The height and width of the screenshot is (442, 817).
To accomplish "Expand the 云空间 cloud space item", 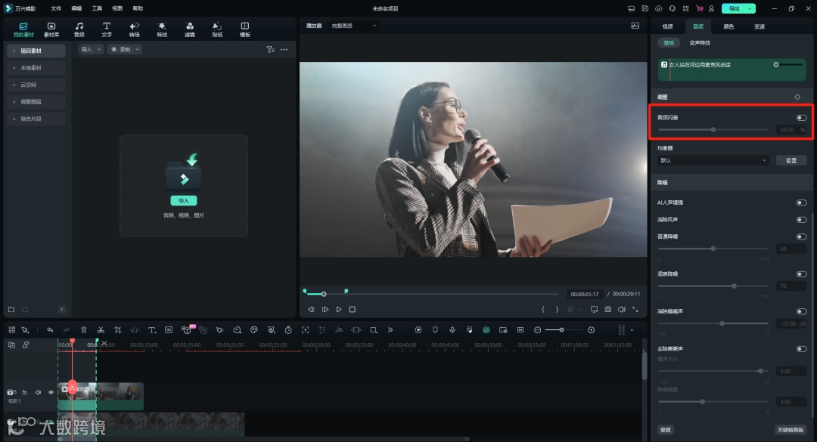I will click(36, 85).
